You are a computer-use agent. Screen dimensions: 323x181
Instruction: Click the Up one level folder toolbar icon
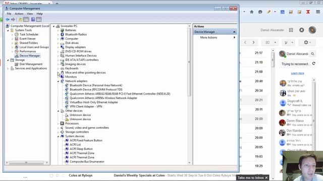(20, 20)
